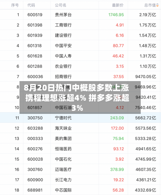Open company 美的集团

(x=63, y=138)
